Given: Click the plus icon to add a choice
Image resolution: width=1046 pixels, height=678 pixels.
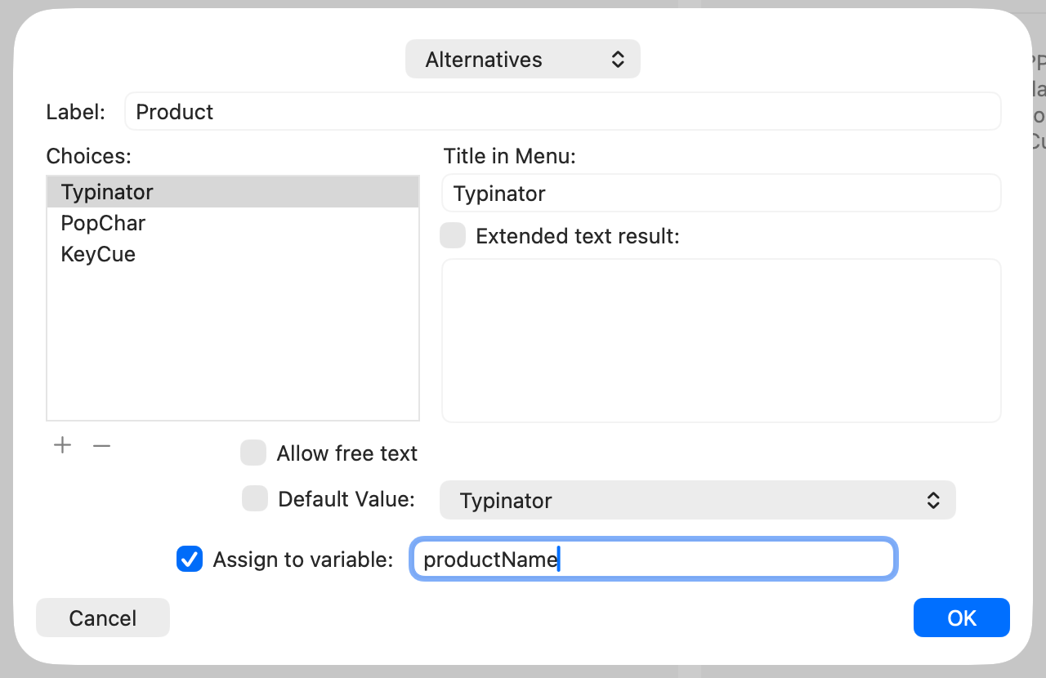Looking at the screenshot, I should pyautogui.click(x=62, y=445).
